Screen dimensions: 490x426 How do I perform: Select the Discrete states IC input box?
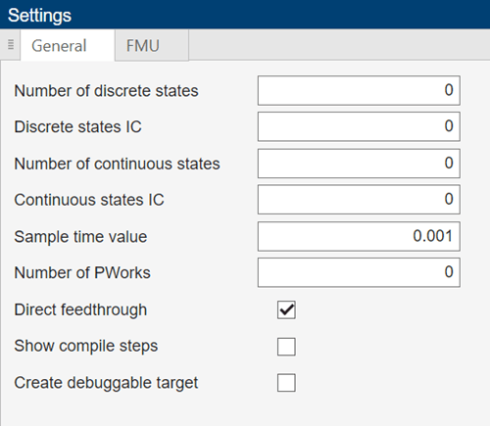coord(359,126)
